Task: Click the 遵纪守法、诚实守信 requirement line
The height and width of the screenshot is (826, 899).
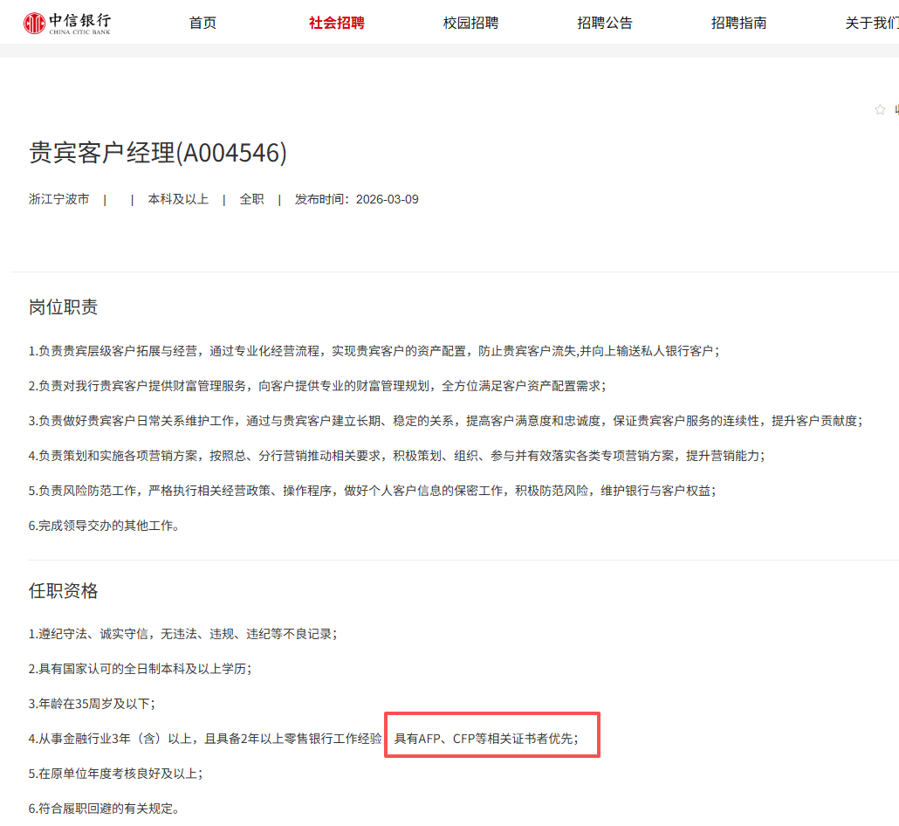Action: [x=182, y=634]
